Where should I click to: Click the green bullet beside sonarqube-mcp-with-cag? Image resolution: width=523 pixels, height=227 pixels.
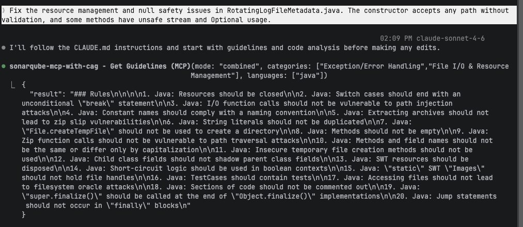click(4, 67)
